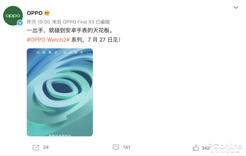246x156 pixels.
Task: Click the crown membership badge beside OPPO
Action: point(47,13)
